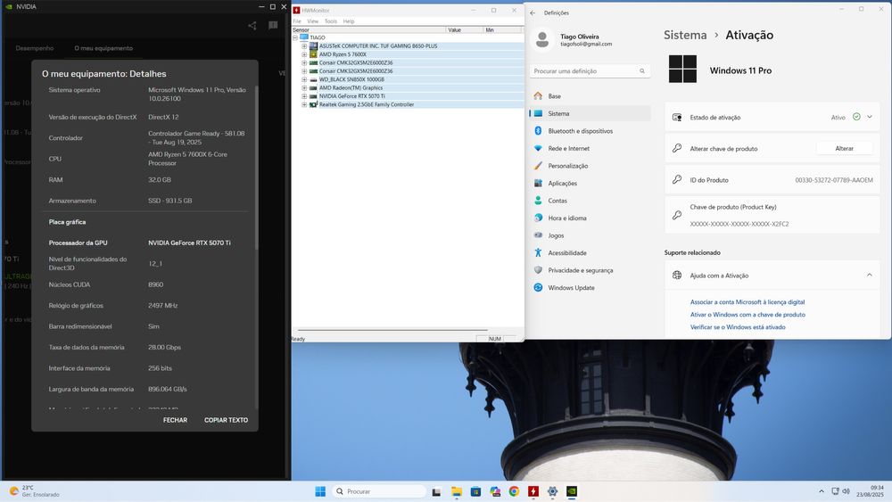The width and height of the screenshot is (892, 502).
Task: Open Acessibilidade settings
Action: [590, 253]
